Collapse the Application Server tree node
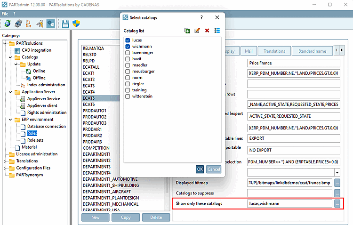The width and height of the screenshot is (353, 225). 10,92
